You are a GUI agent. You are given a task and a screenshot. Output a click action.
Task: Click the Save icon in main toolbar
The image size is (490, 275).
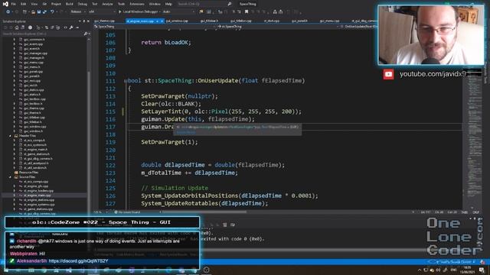coord(39,11)
